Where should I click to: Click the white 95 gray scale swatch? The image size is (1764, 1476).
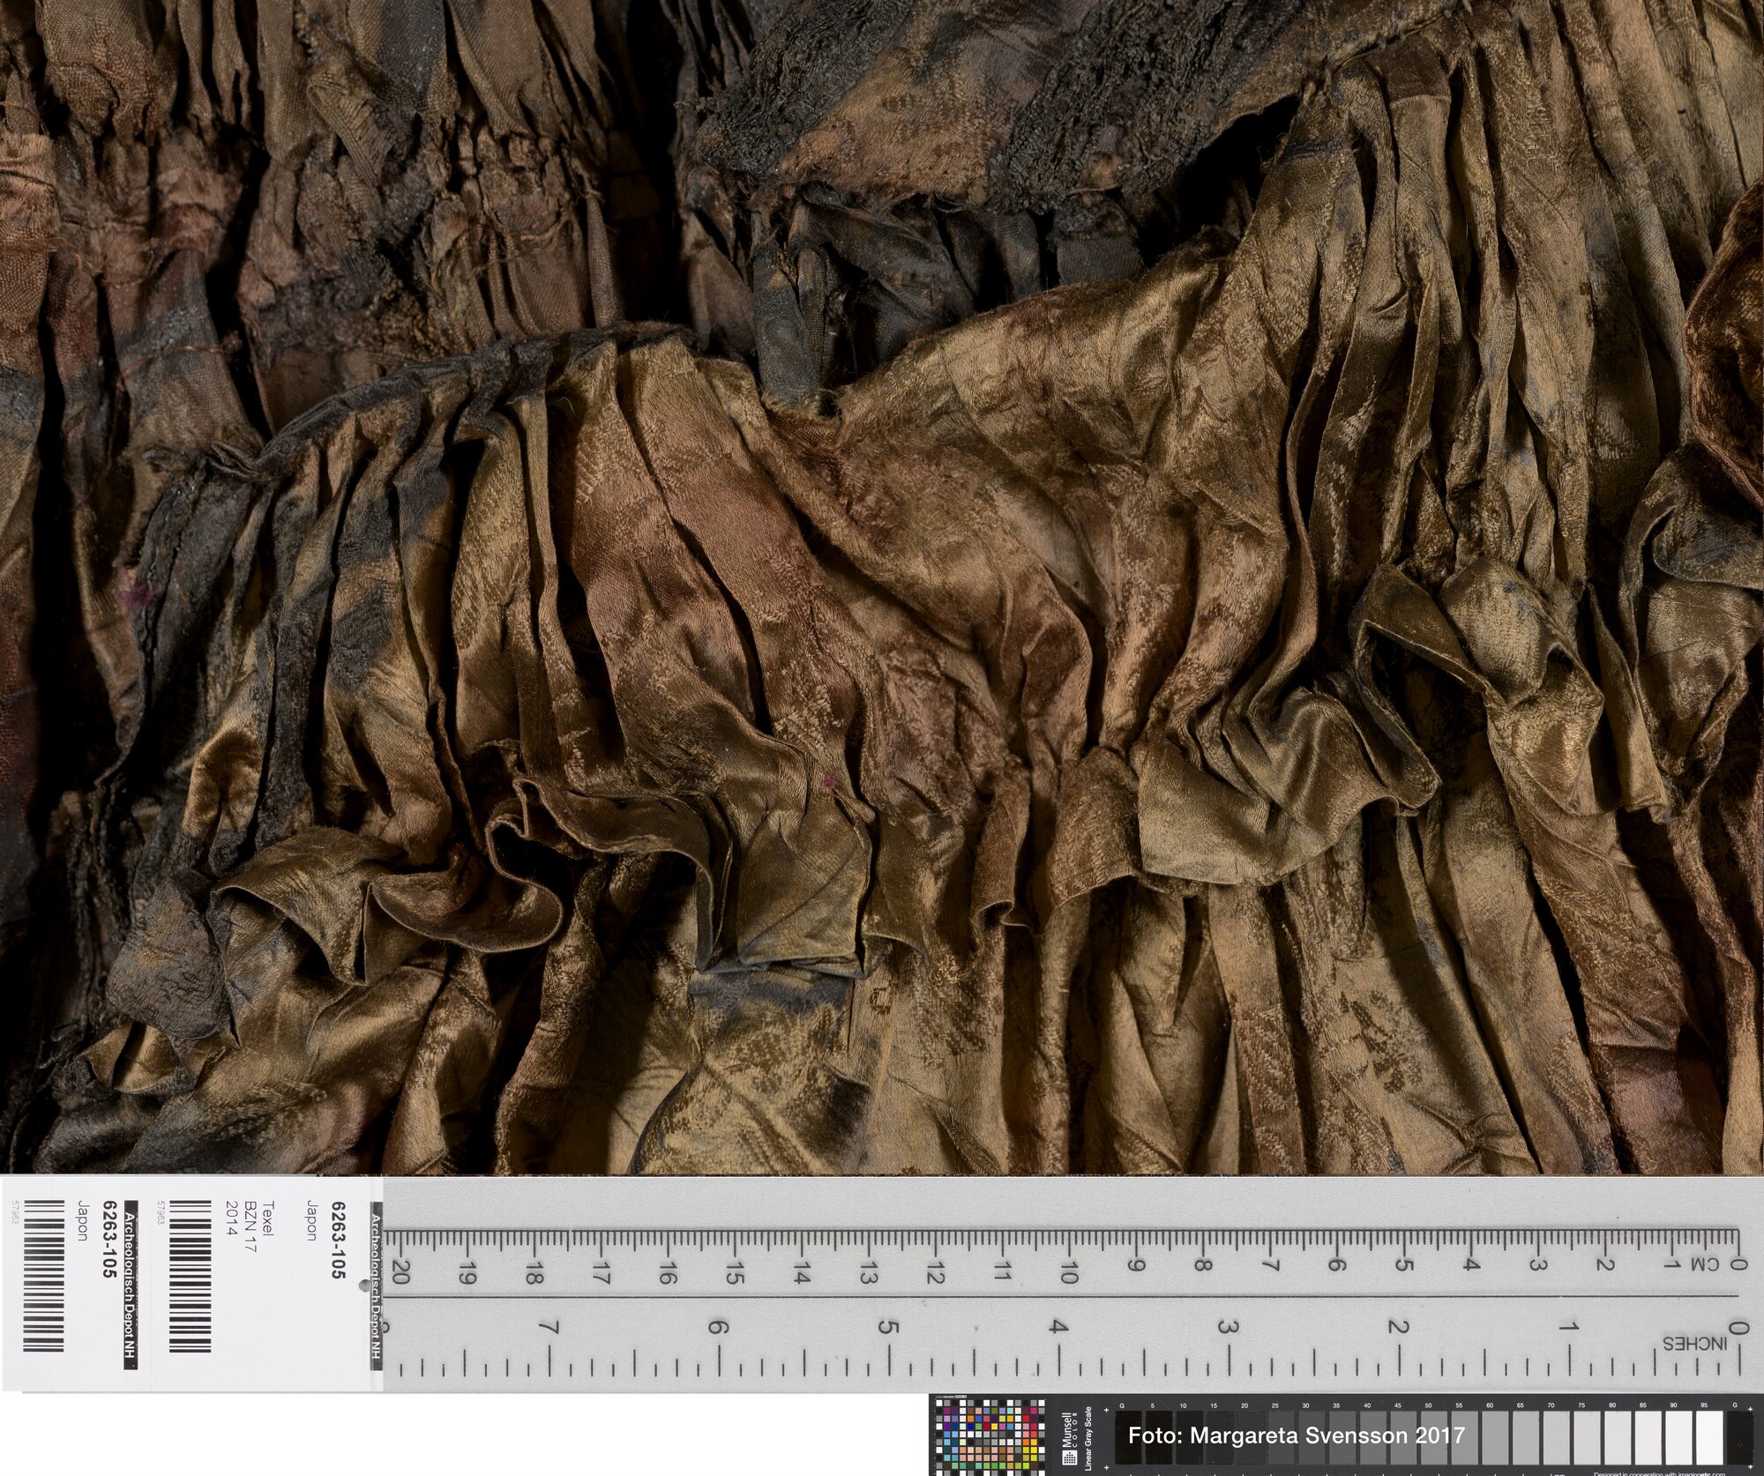(1708, 1437)
